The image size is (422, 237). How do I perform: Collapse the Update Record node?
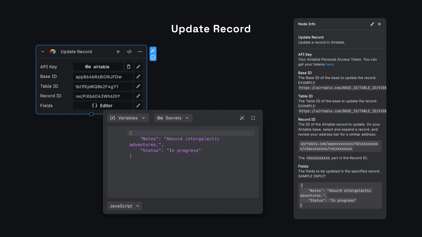42,52
